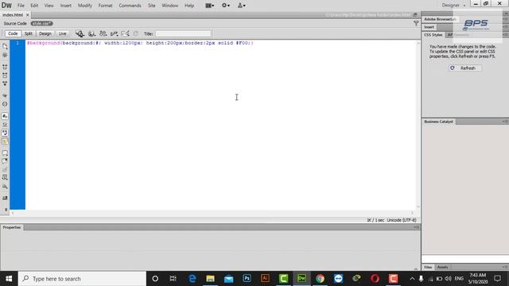Open the Commands menu
The height and width of the screenshot is (286, 509).
(130, 6)
